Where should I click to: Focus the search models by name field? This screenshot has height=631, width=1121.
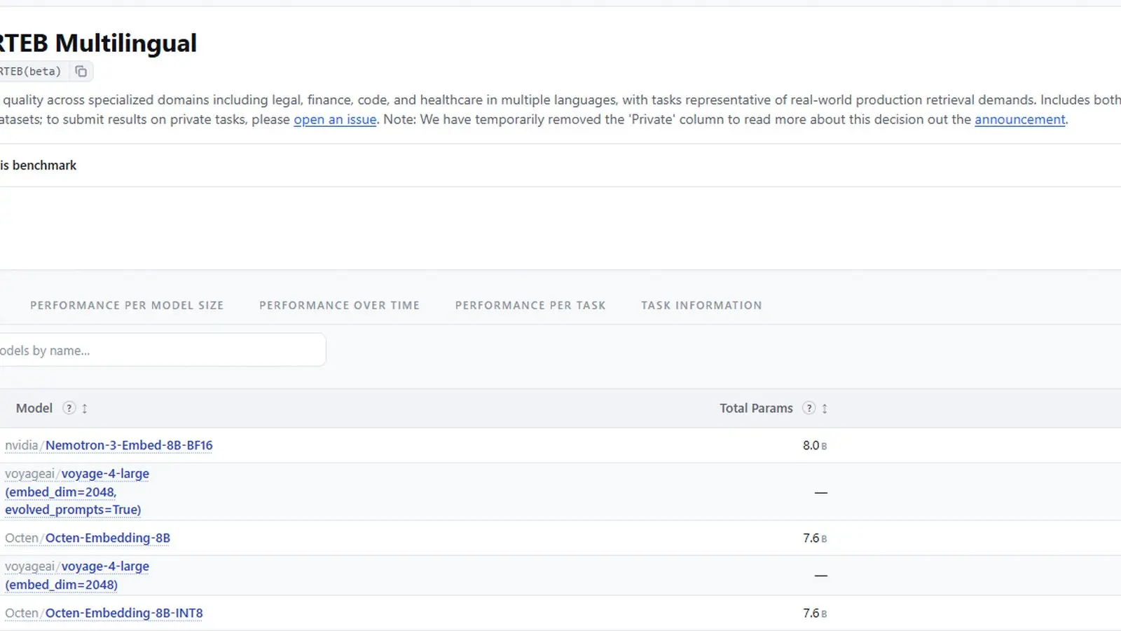click(163, 350)
